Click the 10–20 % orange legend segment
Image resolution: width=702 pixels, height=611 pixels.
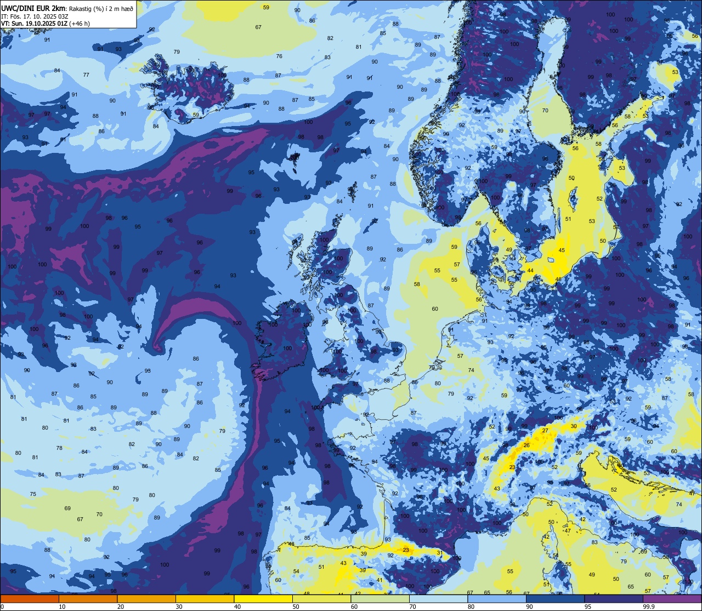click(88, 598)
